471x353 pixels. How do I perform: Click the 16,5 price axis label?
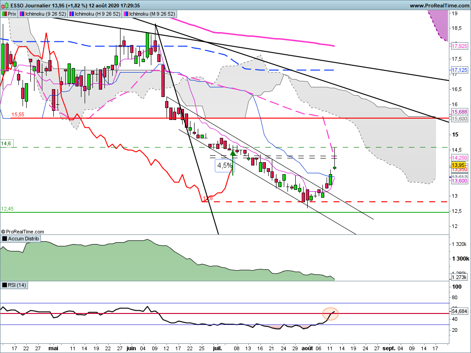click(x=457, y=89)
